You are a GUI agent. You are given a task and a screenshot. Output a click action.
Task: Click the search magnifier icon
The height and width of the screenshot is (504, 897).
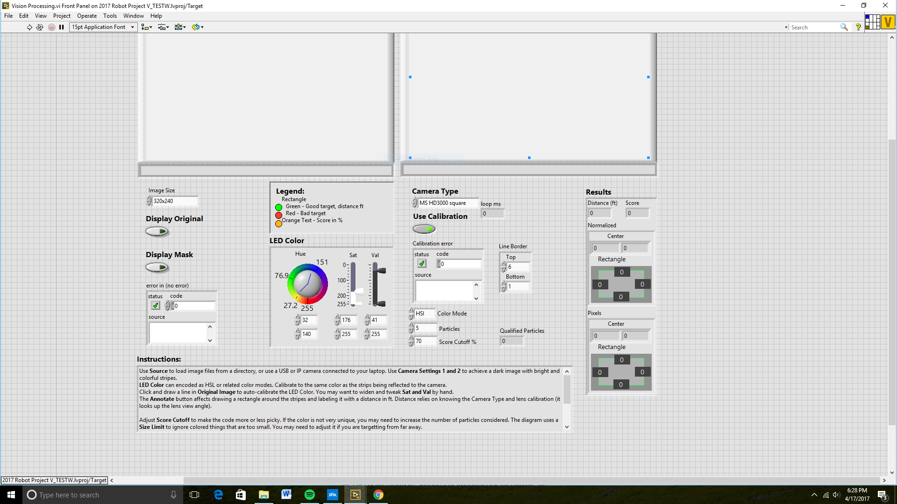(844, 27)
